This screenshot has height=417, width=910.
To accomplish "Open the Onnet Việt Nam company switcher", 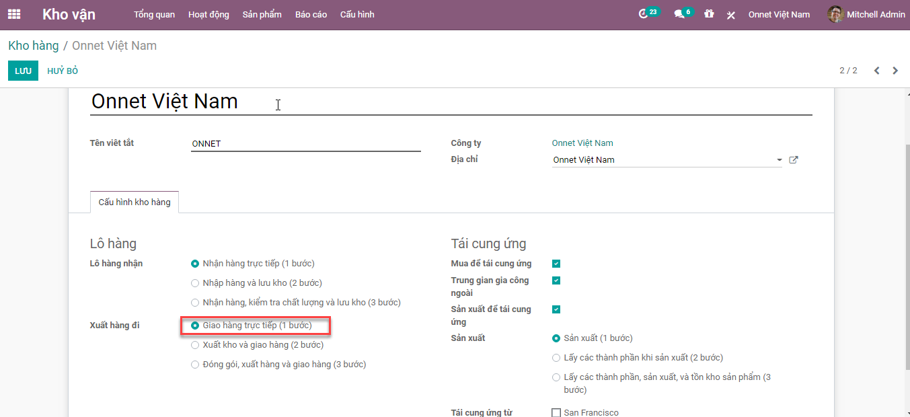I will coord(779,14).
